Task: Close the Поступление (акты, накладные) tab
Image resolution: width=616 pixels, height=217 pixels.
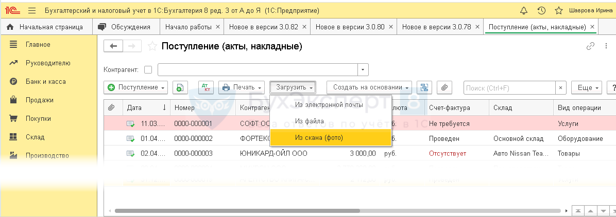Action: 592,27
